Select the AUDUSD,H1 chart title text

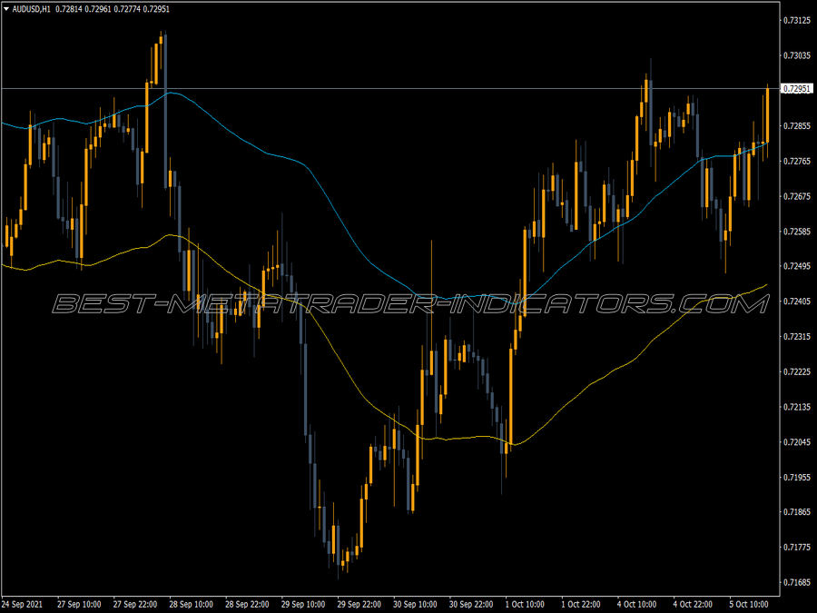coord(31,9)
